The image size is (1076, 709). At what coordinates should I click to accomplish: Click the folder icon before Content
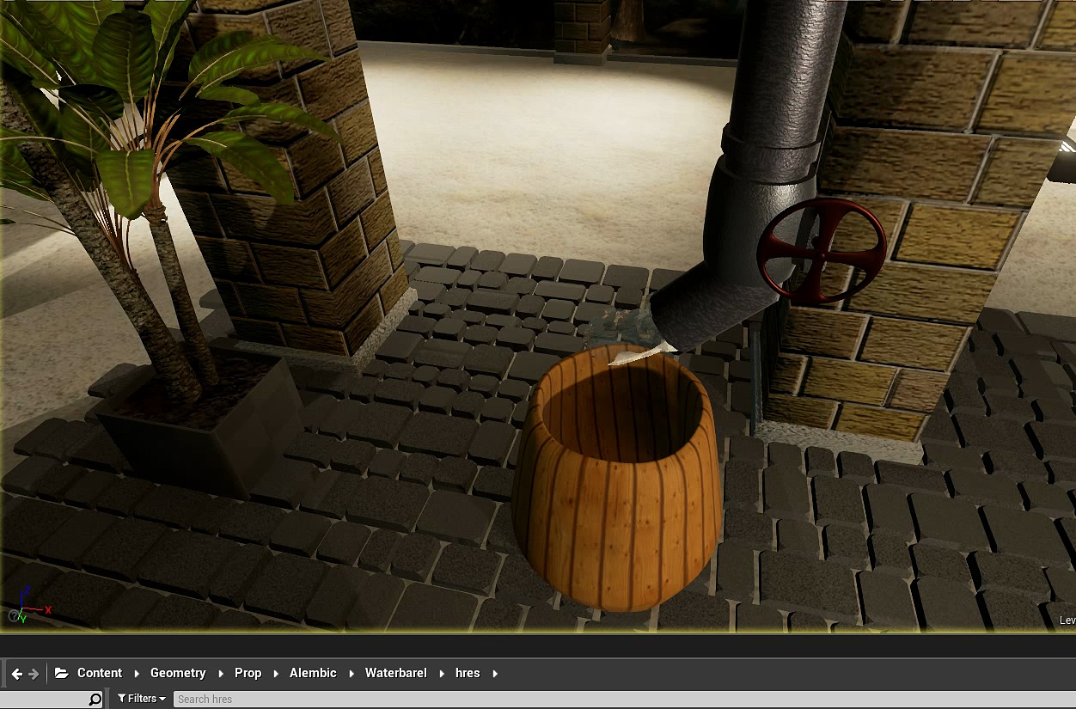62,674
